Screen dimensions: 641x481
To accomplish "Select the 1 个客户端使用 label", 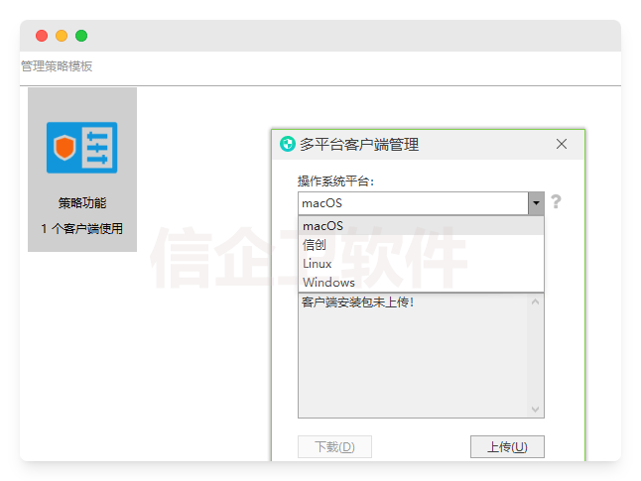I will 82,229.
